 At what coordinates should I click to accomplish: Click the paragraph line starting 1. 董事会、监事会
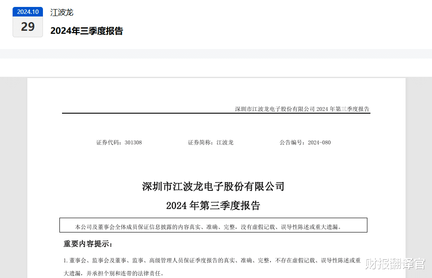pos(212,260)
